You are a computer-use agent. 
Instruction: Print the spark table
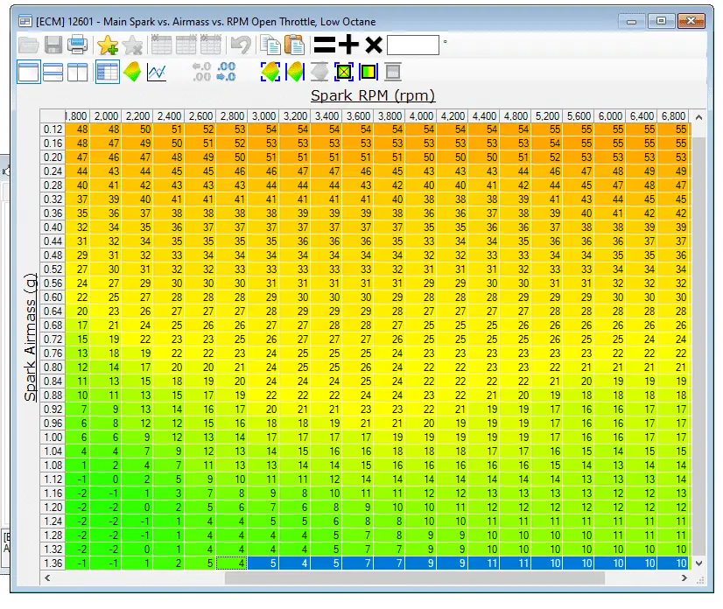(x=77, y=45)
